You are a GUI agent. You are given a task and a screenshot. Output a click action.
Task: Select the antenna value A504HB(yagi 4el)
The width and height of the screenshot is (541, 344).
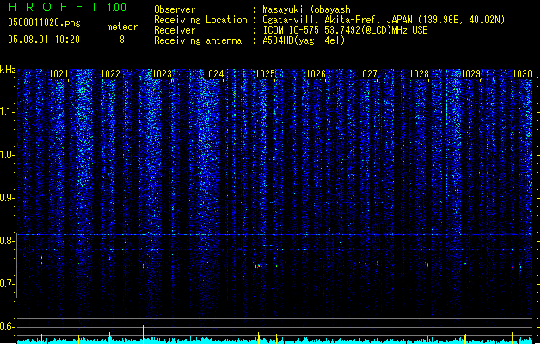[x=304, y=40]
